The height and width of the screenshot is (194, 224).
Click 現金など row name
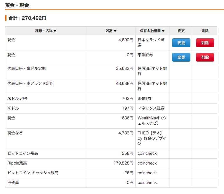tap(15, 133)
